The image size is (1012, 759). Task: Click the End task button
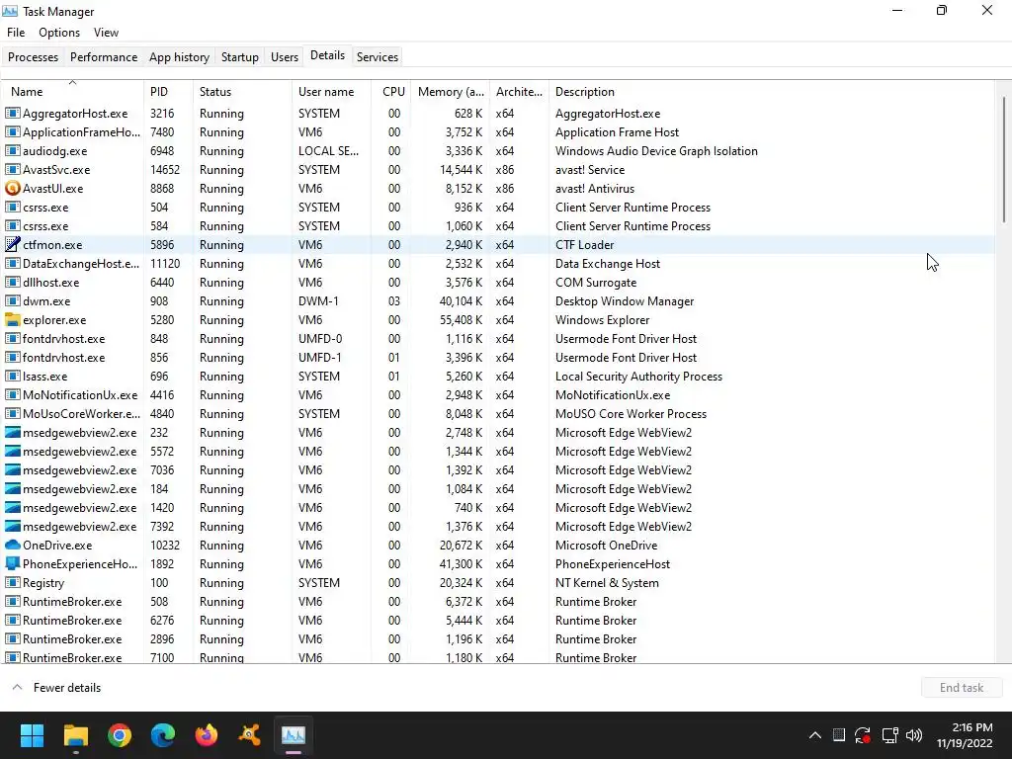coord(962,688)
